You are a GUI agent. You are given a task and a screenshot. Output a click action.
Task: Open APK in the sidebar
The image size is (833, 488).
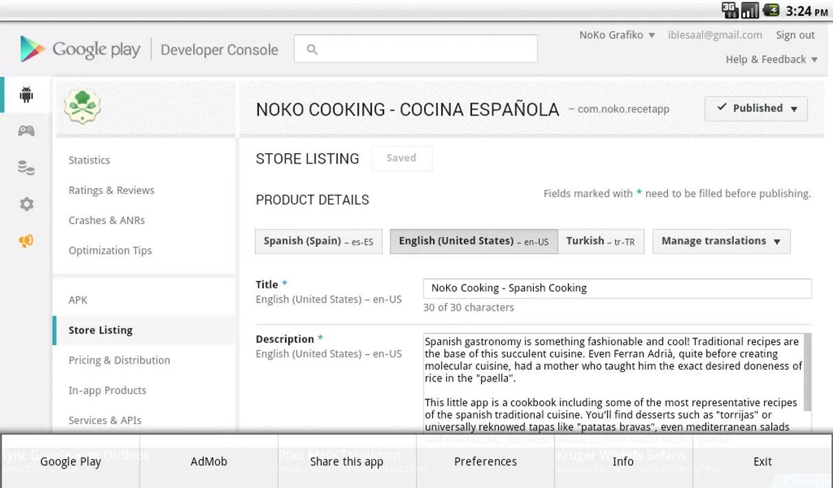[78, 300]
